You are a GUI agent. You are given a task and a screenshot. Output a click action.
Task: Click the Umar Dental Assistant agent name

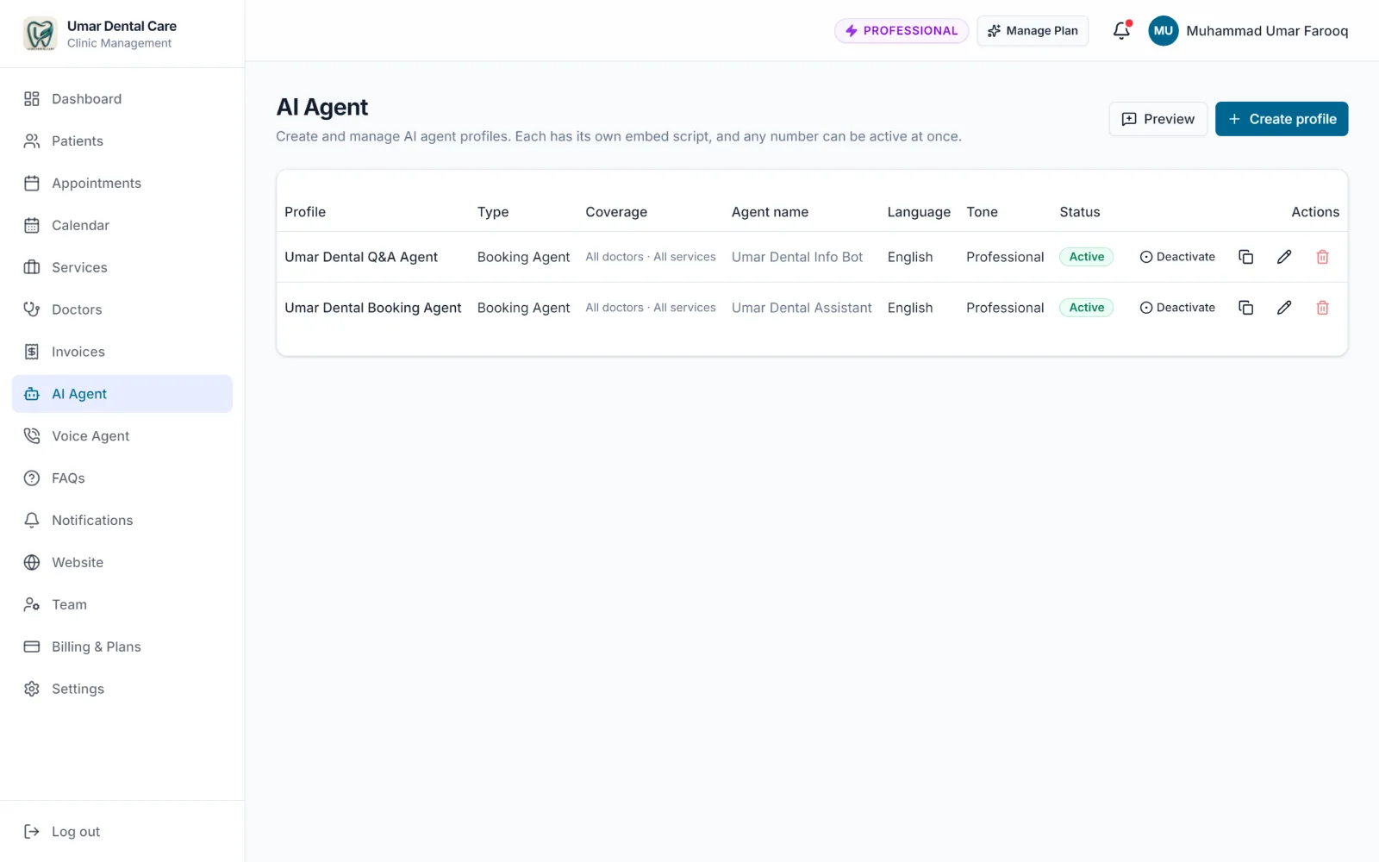coord(802,308)
